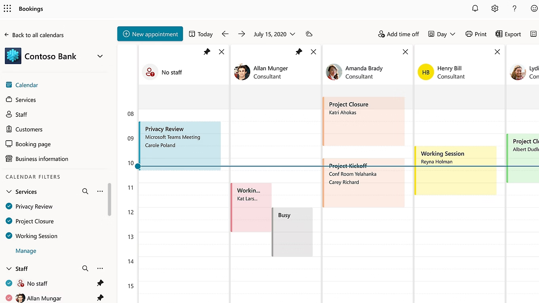
Task: Select Staff in the left navigation
Action: (x=21, y=114)
